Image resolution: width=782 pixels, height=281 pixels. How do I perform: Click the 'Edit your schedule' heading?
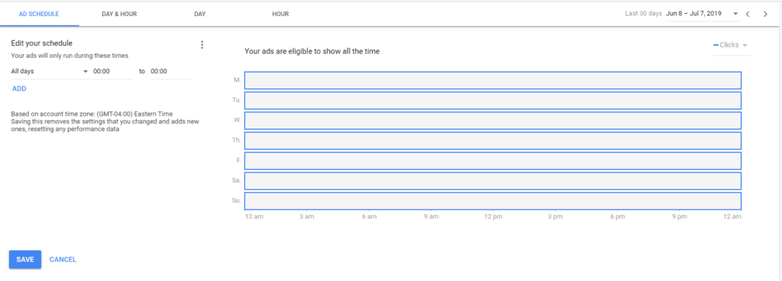(x=42, y=43)
